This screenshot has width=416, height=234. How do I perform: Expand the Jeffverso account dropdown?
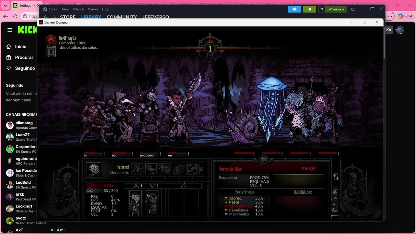(x=335, y=9)
